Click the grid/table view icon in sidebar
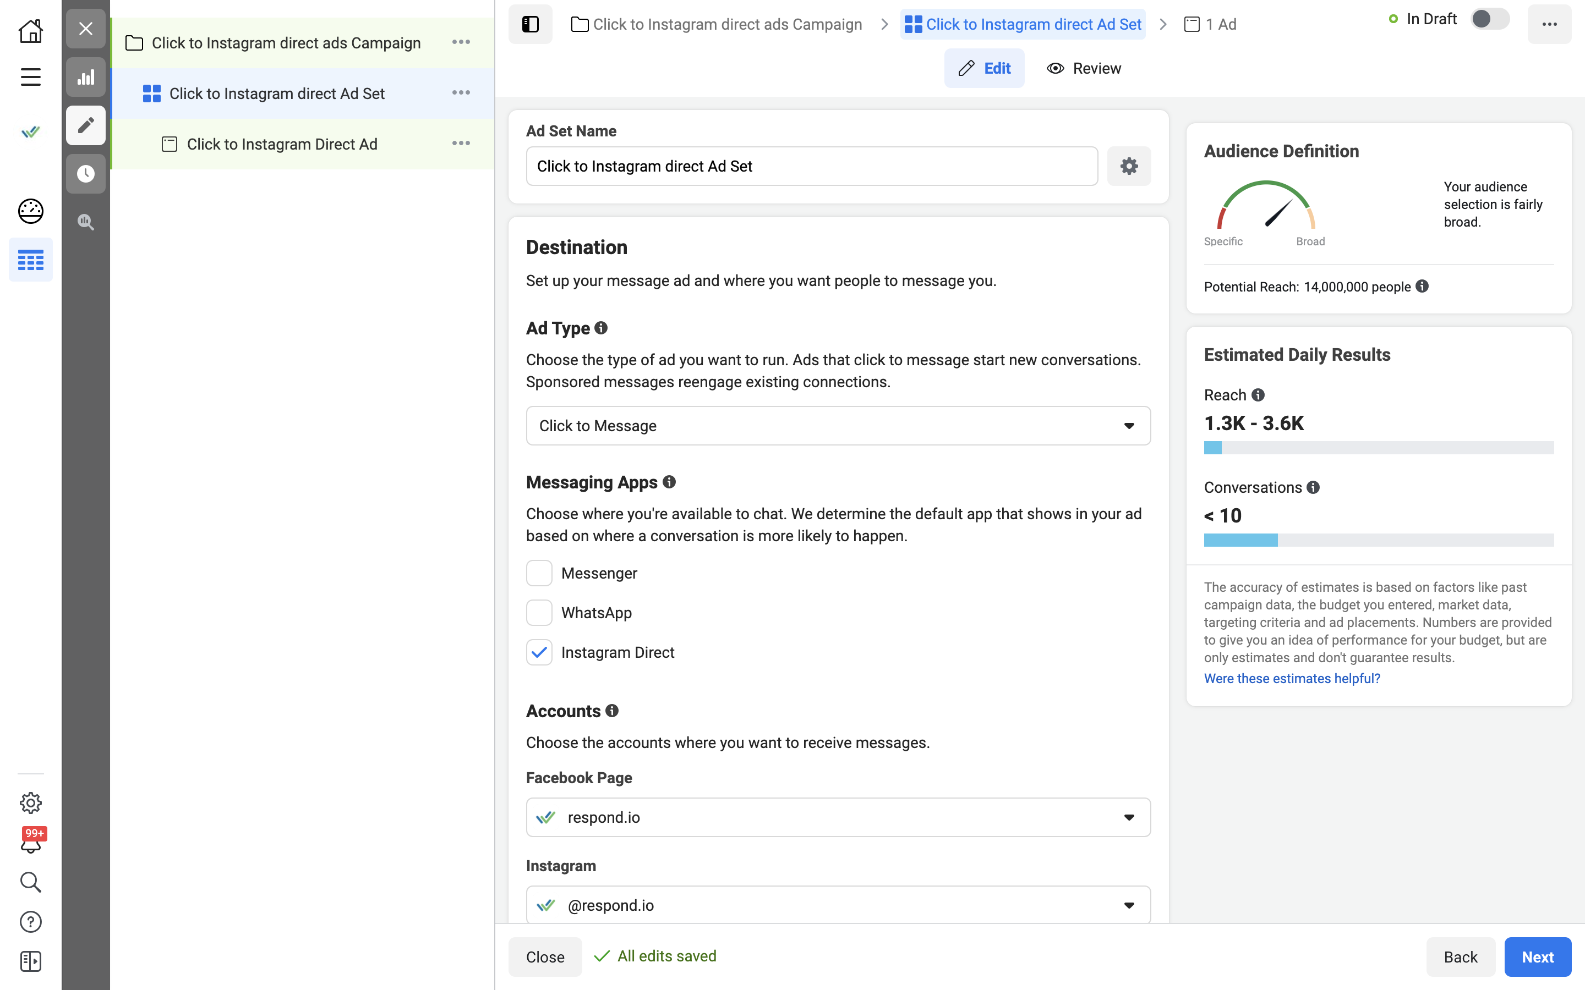The image size is (1585, 990). point(31,261)
